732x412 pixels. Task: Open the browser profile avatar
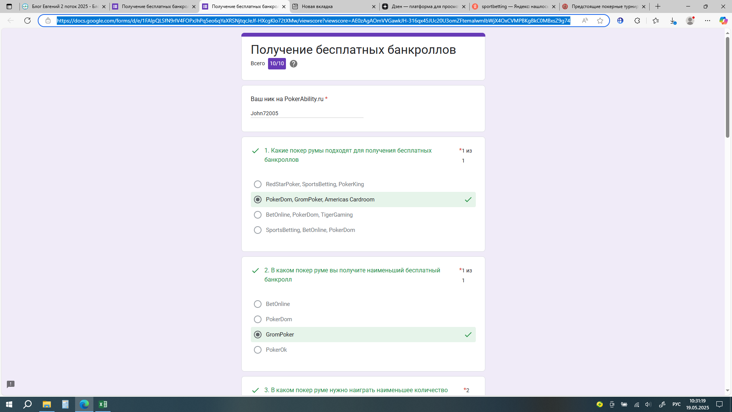point(690,21)
